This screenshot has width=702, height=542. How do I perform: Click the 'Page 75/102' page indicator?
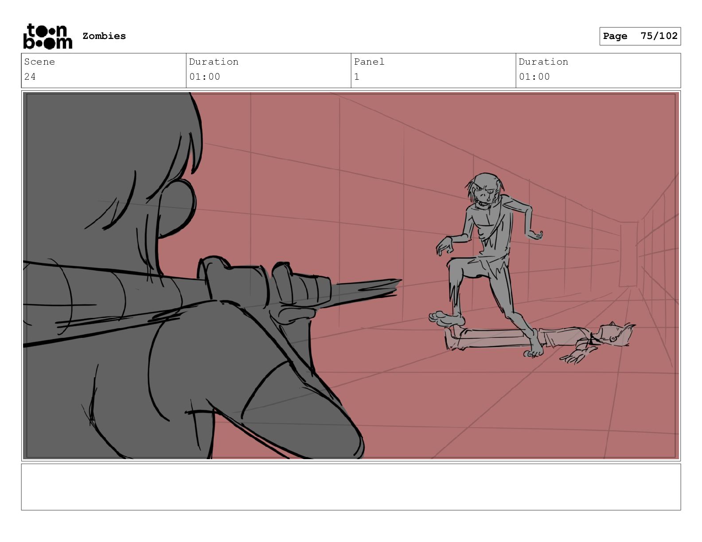(x=640, y=36)
